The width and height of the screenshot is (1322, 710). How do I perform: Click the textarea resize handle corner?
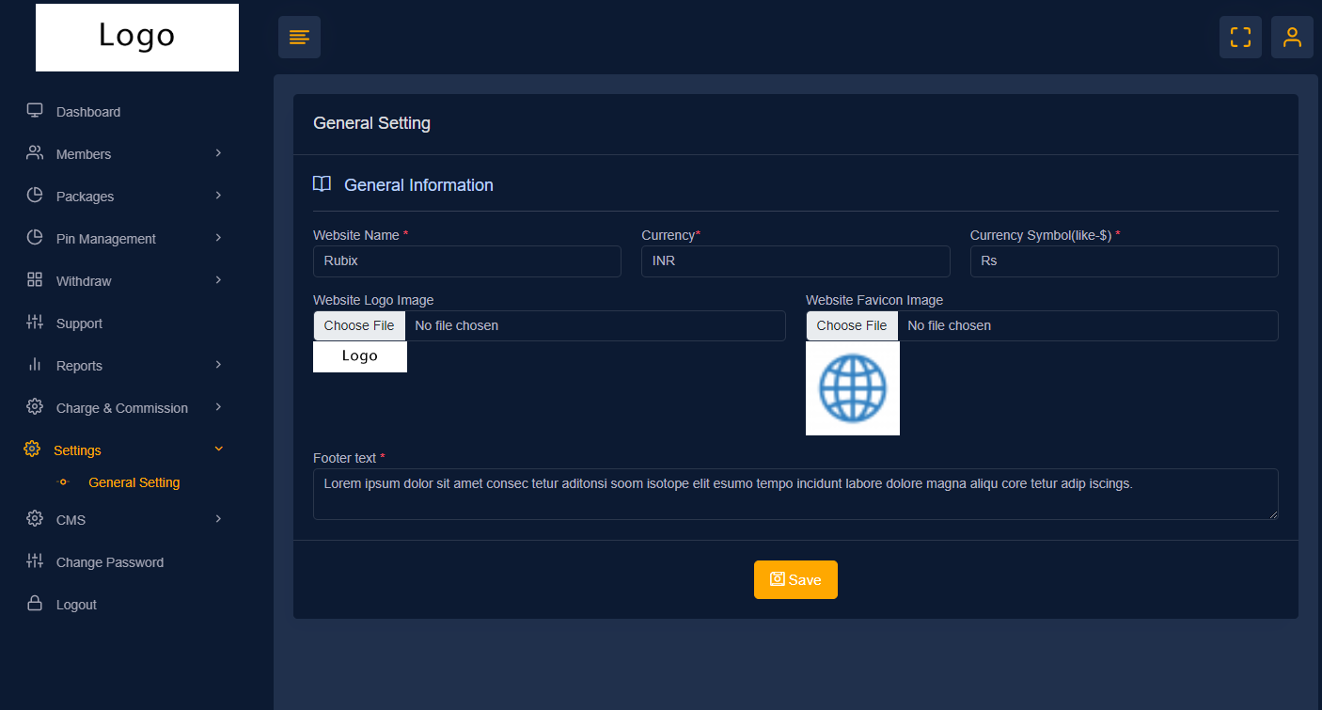pos(1273,514)
